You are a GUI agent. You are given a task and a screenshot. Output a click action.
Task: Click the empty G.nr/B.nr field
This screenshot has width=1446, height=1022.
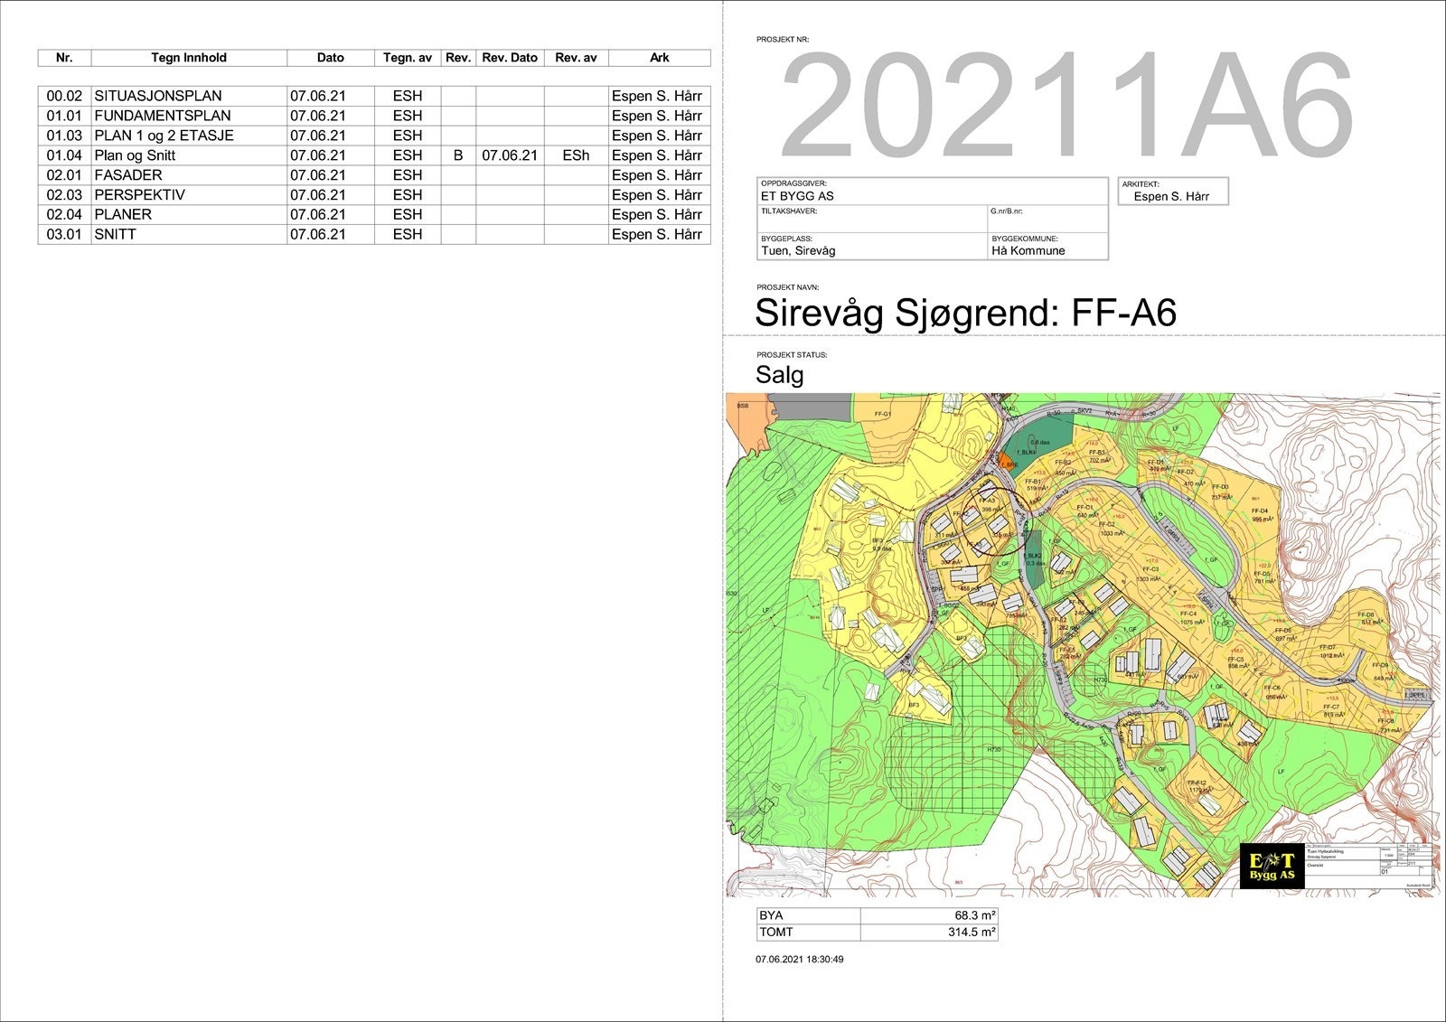pyautogui.click(x=1047, y=220)
